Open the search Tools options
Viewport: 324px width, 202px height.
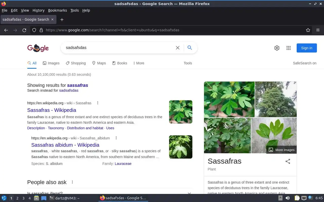188,63
